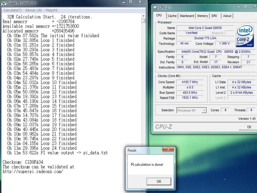Open the About tab in CPU-Z

pyautogui.click(x=227, y=16)
